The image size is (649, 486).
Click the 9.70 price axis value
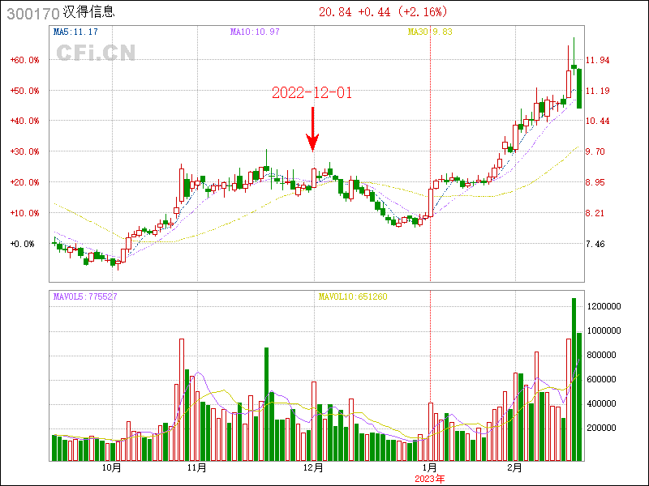point(595,151)
